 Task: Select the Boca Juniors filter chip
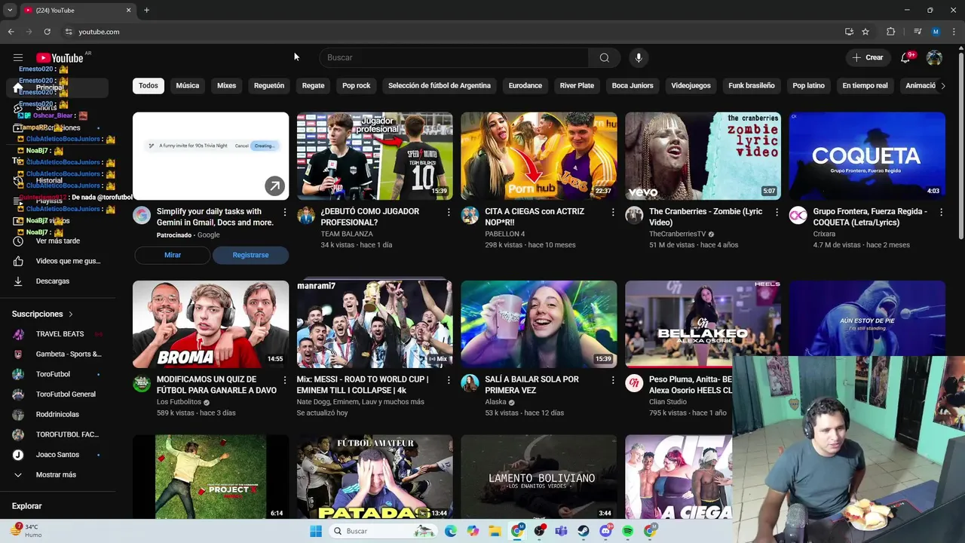(633, 85)
